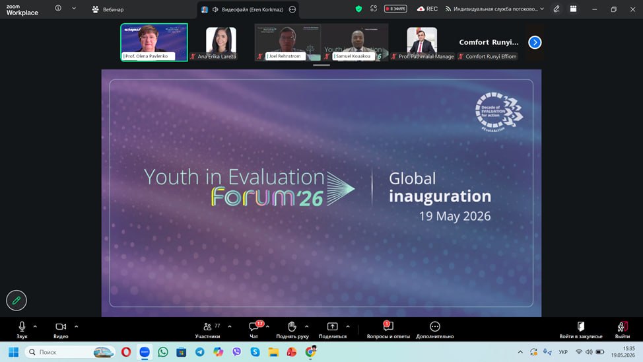Expand raise hand options arrow
This screenshot has height=362, width=643.
click(307, 327)
